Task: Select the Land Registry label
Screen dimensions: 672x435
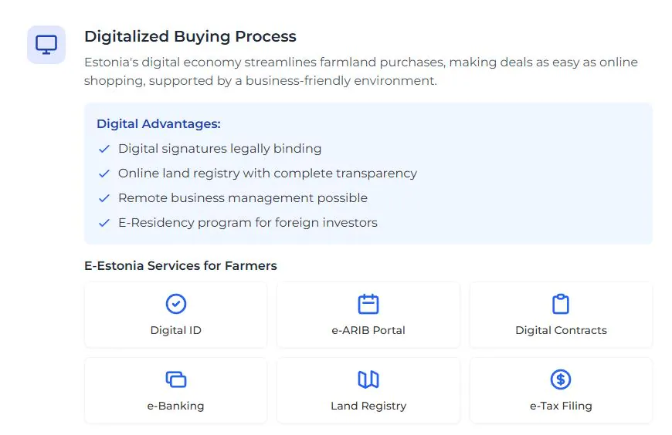Action: click(x=368, y=406)
